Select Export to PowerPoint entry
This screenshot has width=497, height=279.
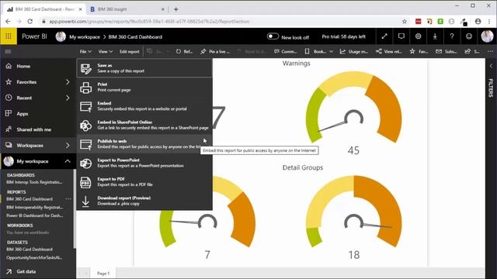point(144,163)
